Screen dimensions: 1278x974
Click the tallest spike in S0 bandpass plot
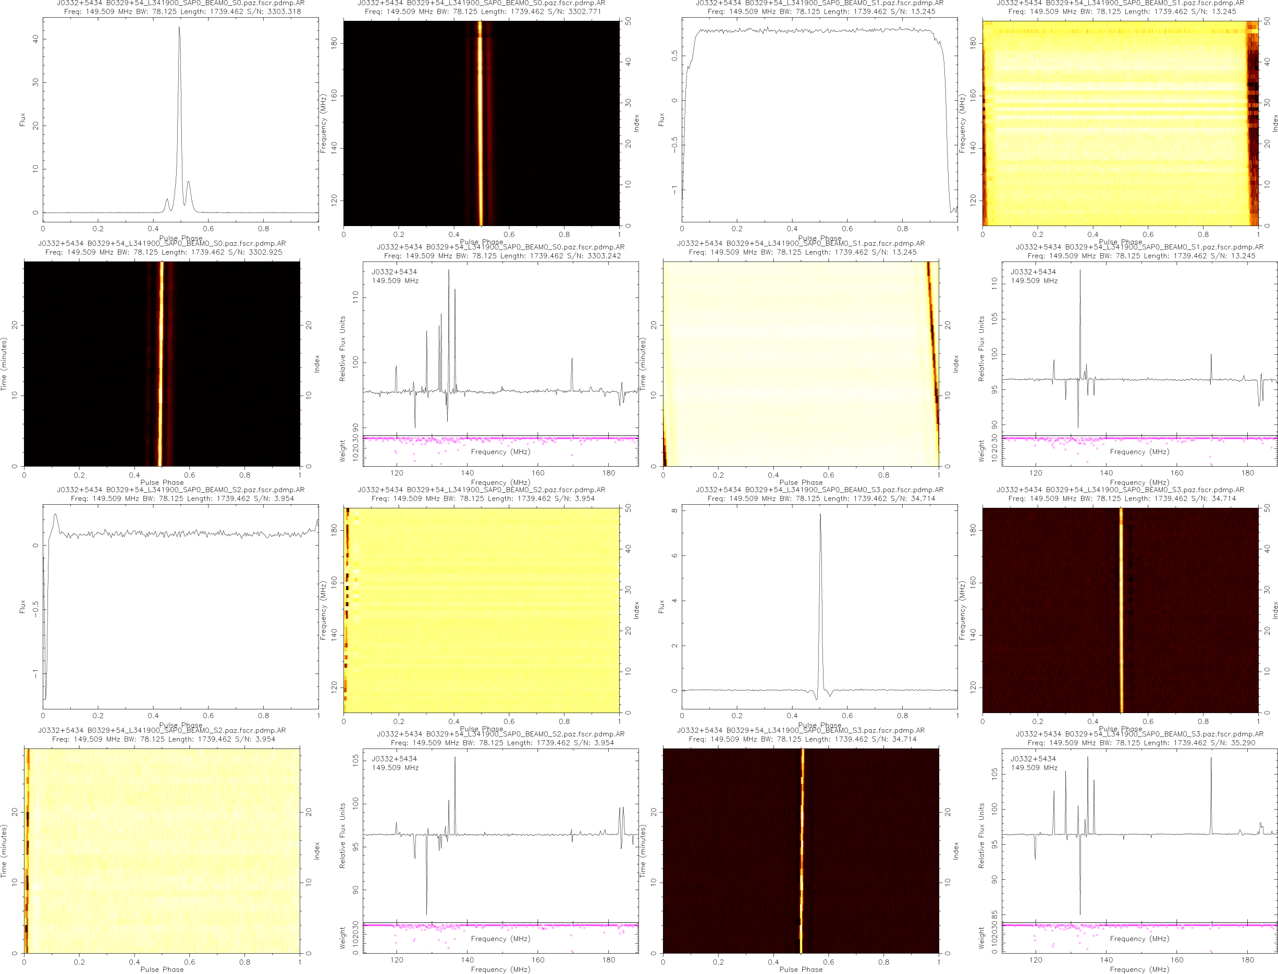[448, 290]
